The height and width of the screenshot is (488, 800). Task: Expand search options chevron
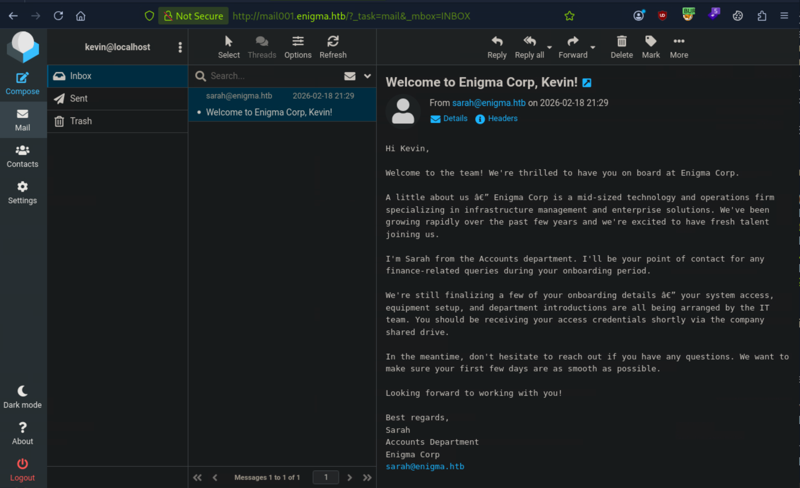[367, 76]
